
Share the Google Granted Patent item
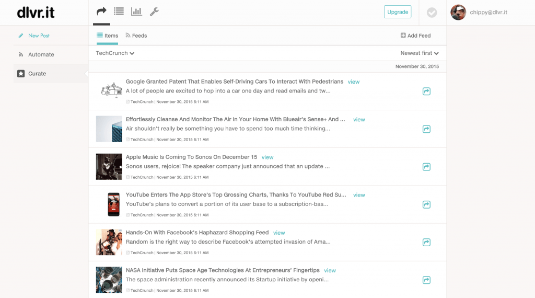pyautogui.click(x=426, y=91)
